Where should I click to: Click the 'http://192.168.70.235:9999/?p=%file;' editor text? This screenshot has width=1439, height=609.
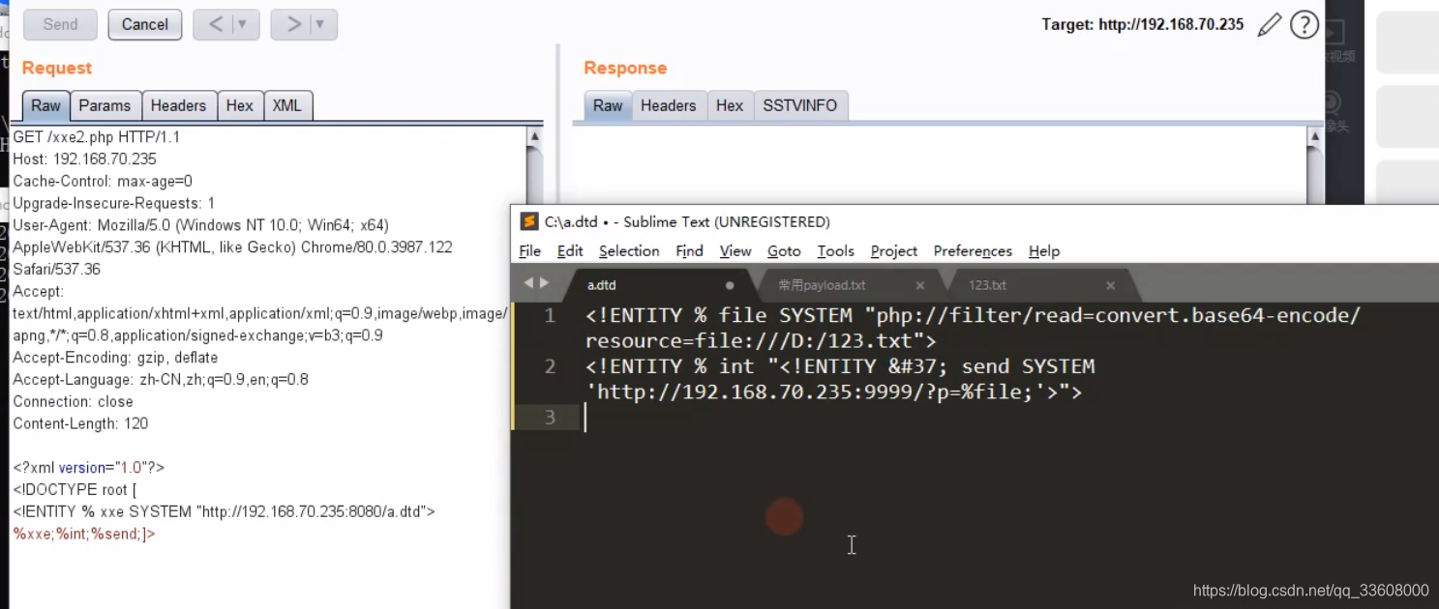pos(818,392)
